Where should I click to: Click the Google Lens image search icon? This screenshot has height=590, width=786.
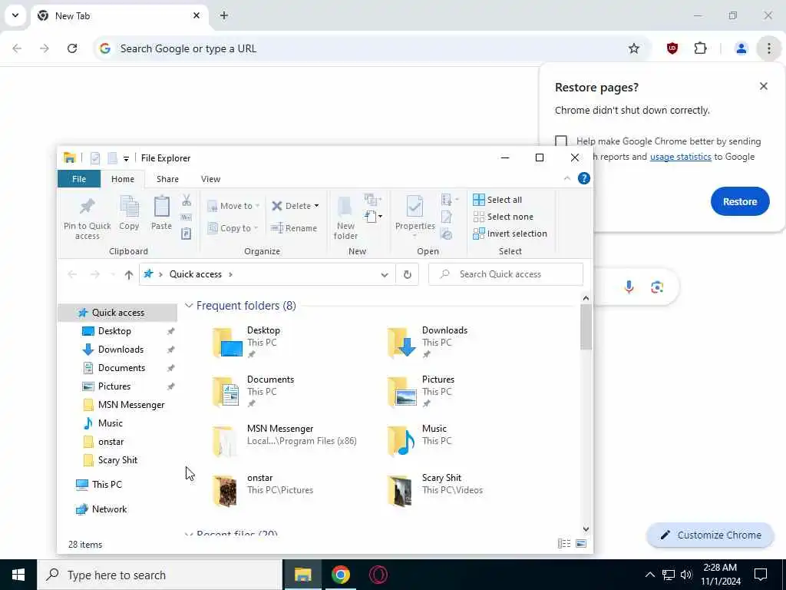(657, 287)
